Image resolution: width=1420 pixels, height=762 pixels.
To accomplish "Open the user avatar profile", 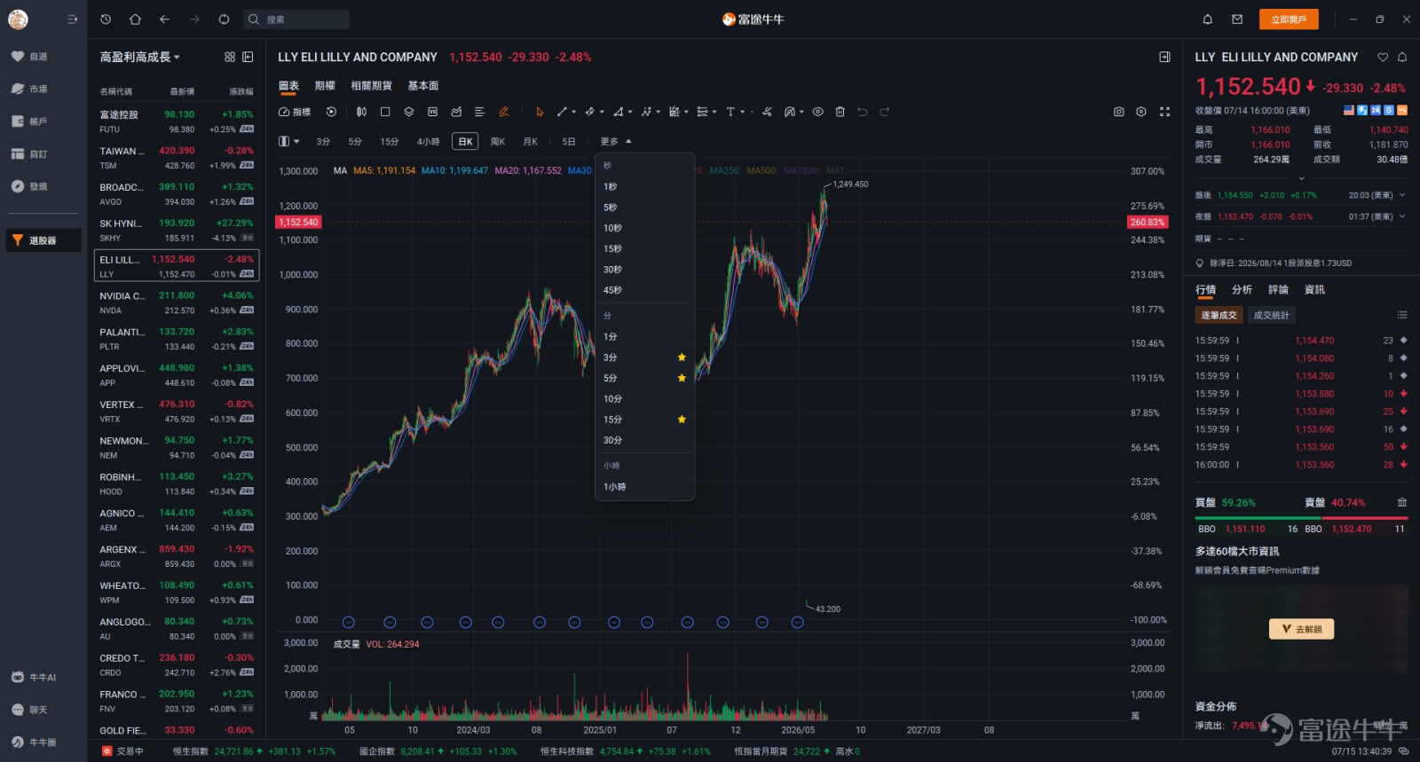I will click(18, 19).
